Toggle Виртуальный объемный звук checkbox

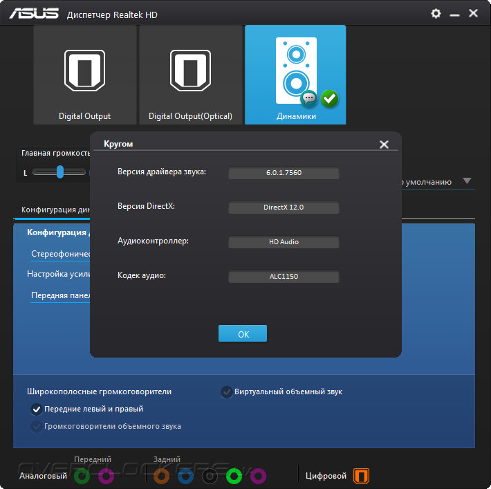pyautogui.click(x=227, y=392)
